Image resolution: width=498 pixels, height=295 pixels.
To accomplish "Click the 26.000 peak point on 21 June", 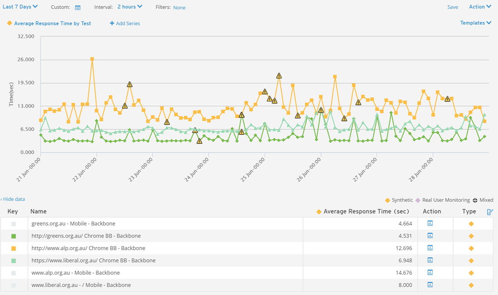I will [x=92, y=59].
